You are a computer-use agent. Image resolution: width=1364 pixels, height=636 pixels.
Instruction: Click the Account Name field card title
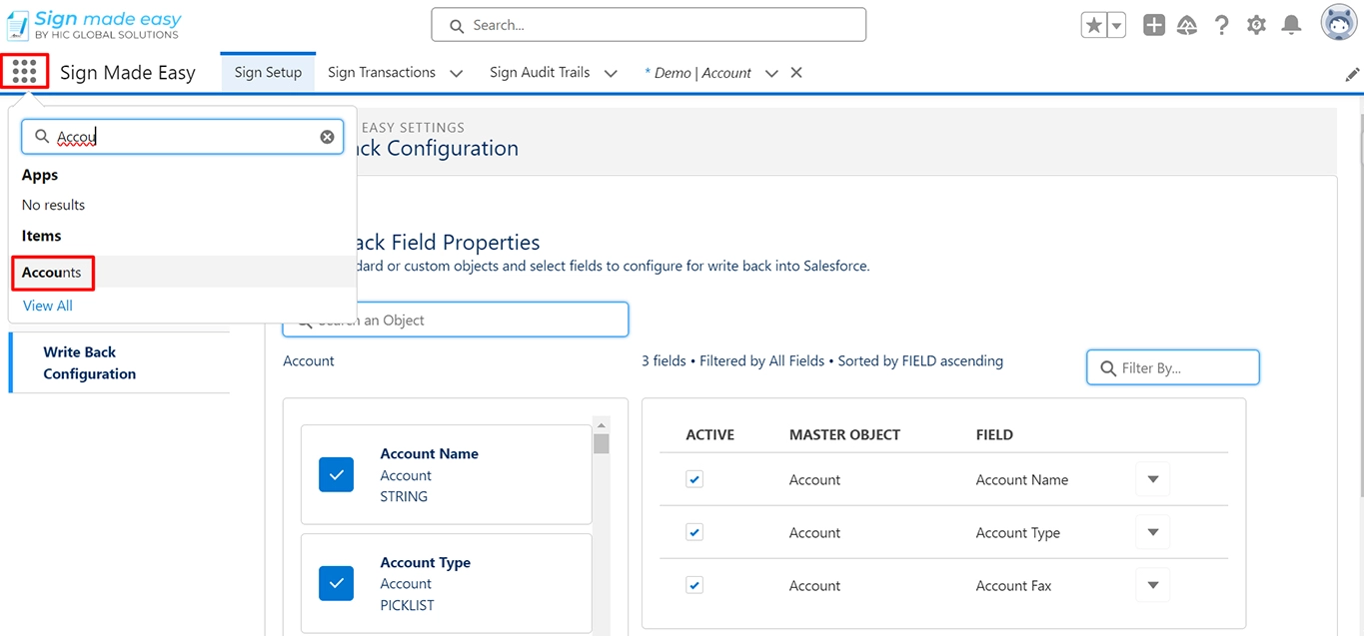(x=429, y=453)
